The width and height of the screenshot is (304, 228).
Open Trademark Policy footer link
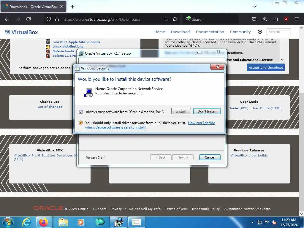coord(205,209)
